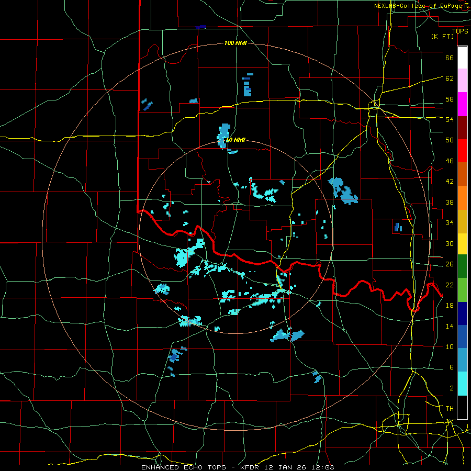This screenshot has width=471, height=471.
Task: Click the light pink legend swatch
Action: click(462, 80)
